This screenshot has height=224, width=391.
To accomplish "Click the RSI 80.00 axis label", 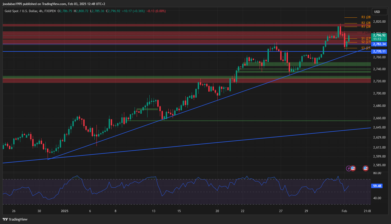I will [x=377, y=173].
